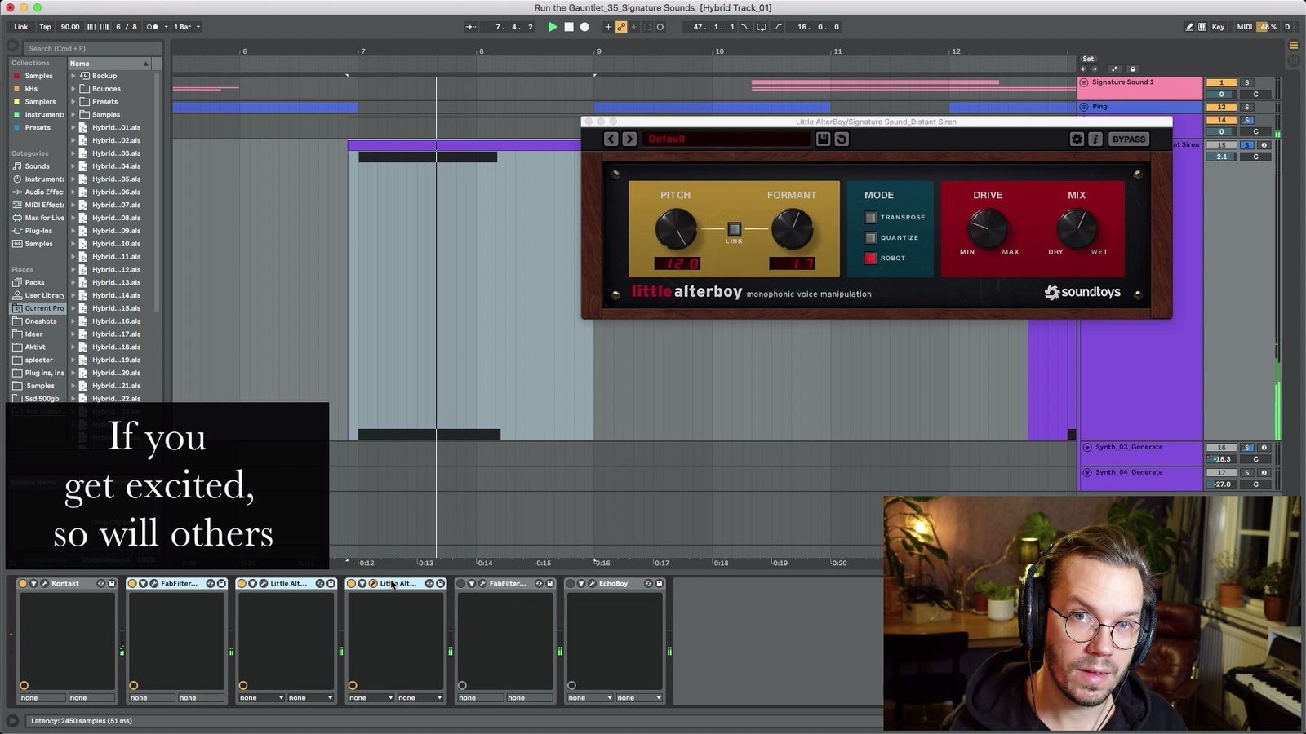
Task: Click the info icon in the plugin header
Action: (x=1095, y=139)
